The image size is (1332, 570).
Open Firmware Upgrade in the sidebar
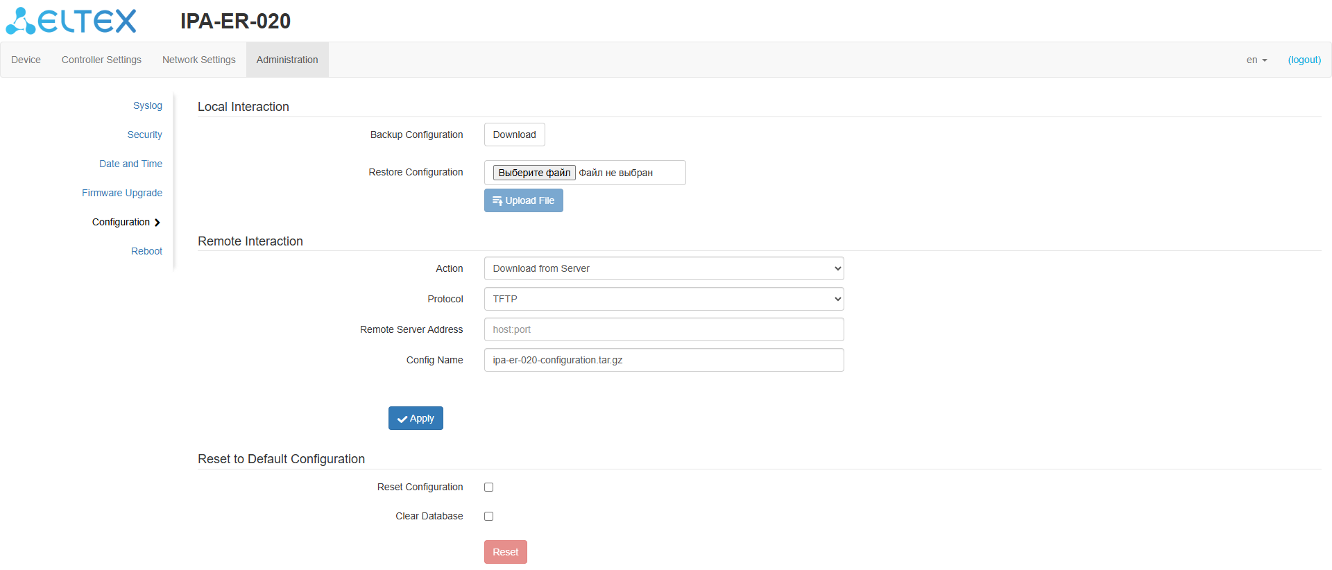122,193
